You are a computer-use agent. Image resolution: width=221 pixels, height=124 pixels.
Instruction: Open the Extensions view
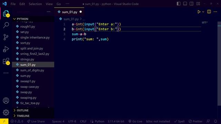pyautogui.click(x=6, y=61)
